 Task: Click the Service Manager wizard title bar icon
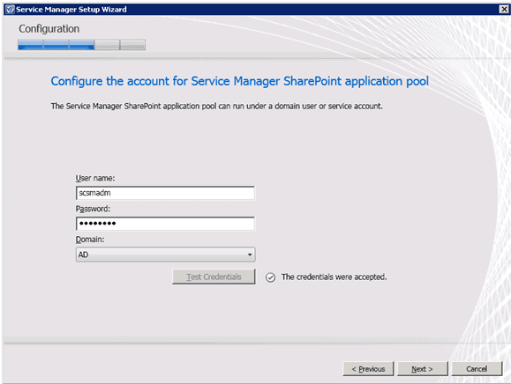coord(10,10)
